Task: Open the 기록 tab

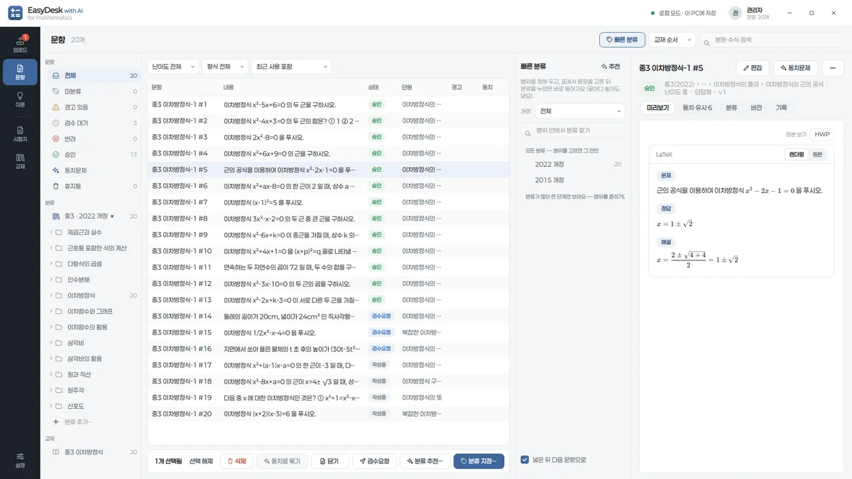Action: click(x=781, y=108)
